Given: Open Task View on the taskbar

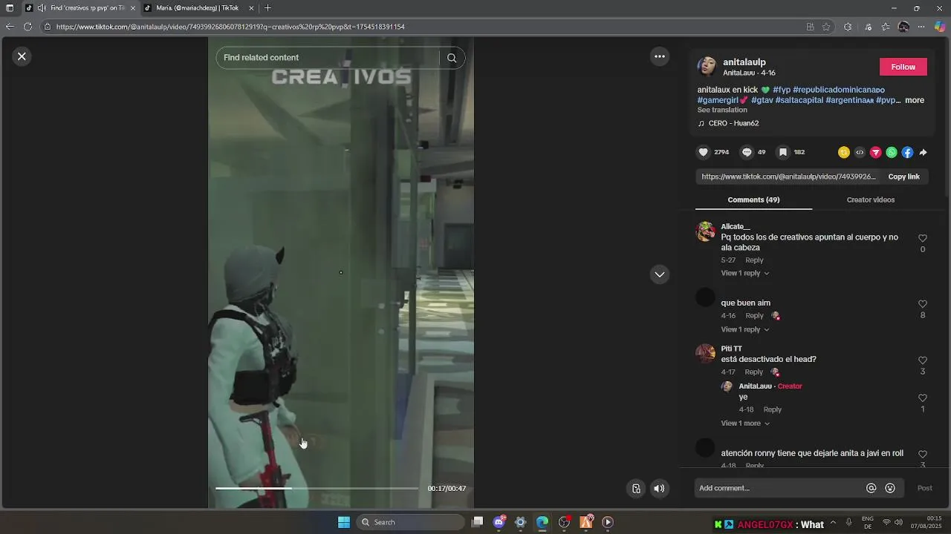Looking at the screenshot, I should (478, 522).
